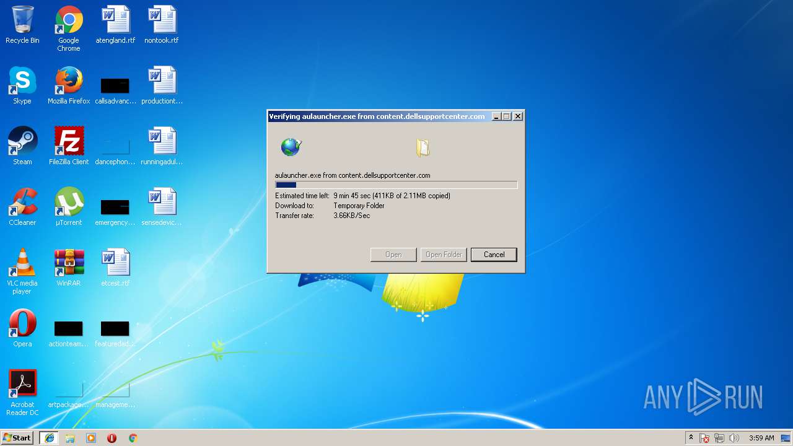This screenshot has height=446, width=793.
Task: Open µTorrent desktop shortcut
Action: point(69,207)
